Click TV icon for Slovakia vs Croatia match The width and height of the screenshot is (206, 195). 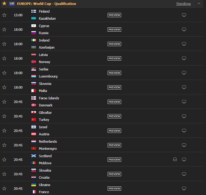coord(184,174)
